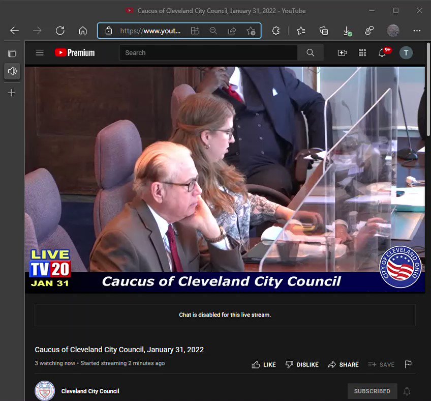Click the YouTube search magnifier button
This screenshot has width=431, height=401.
click(x=311, y=52)
